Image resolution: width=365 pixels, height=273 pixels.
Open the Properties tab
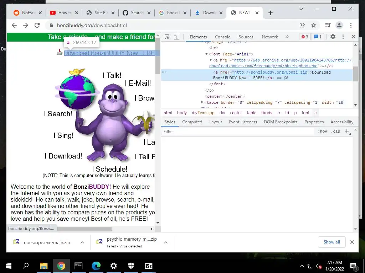[314, 122]
